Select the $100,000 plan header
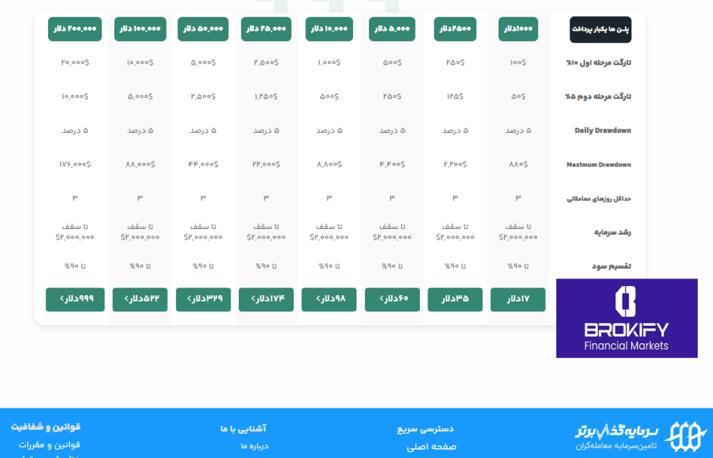Image resolution: width=713 pixels, height=458 pixels. (140, 29)
